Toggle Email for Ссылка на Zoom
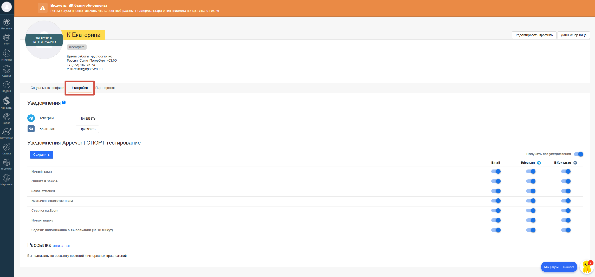 pos(496,211)
